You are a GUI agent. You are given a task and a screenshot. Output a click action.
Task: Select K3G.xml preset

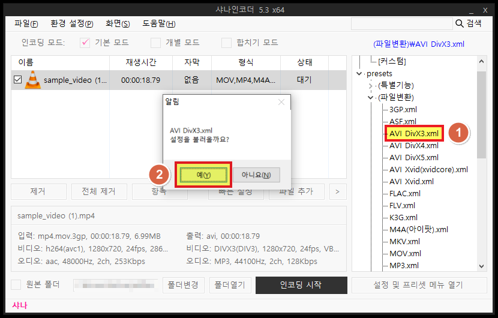click(x=403, y=218)
